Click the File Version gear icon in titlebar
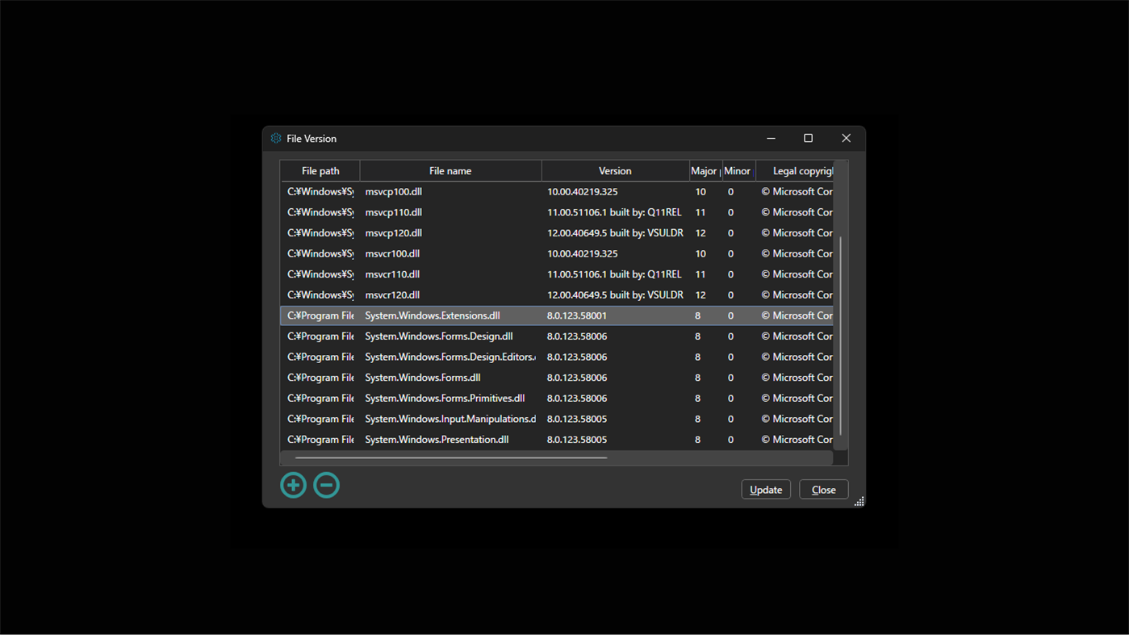1129x635 pixels. coord(275,138)
